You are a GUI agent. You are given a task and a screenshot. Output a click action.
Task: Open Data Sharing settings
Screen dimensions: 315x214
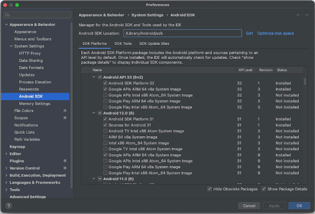click(x=31, y=60)
